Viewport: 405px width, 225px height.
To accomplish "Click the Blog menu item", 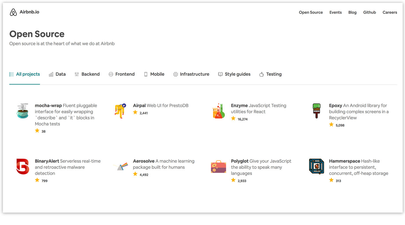I will pyautogui.click(x=352, y=12).
